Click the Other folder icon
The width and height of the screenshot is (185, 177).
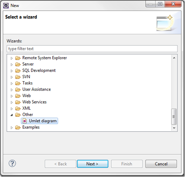[x=18, y=115]
